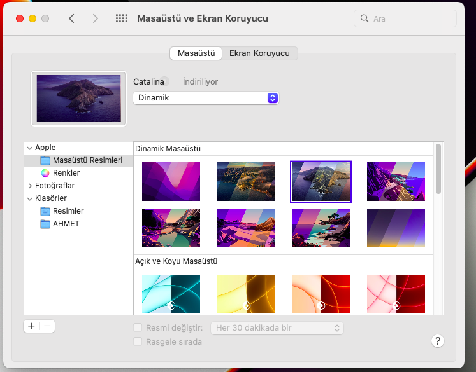Select the selected Catalina island dynamic wallpaper thumbnail
476x372 pixels.
tap(321, 181)
